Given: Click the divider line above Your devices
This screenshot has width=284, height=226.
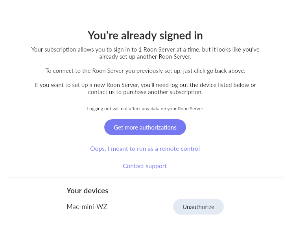Looking at the screenshot, I should click(145, 178).
